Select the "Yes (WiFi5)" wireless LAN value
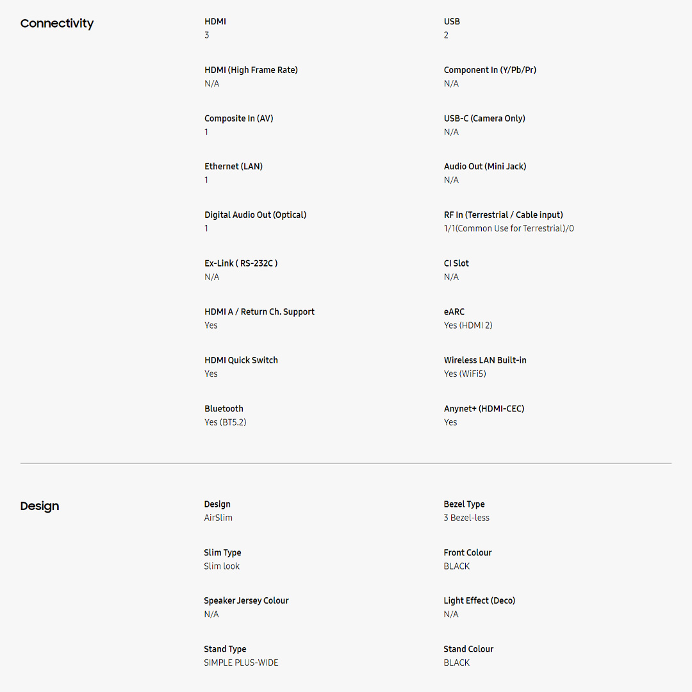Image resolution: width=692 pixels, height=692 pixels. click(465, 374)
